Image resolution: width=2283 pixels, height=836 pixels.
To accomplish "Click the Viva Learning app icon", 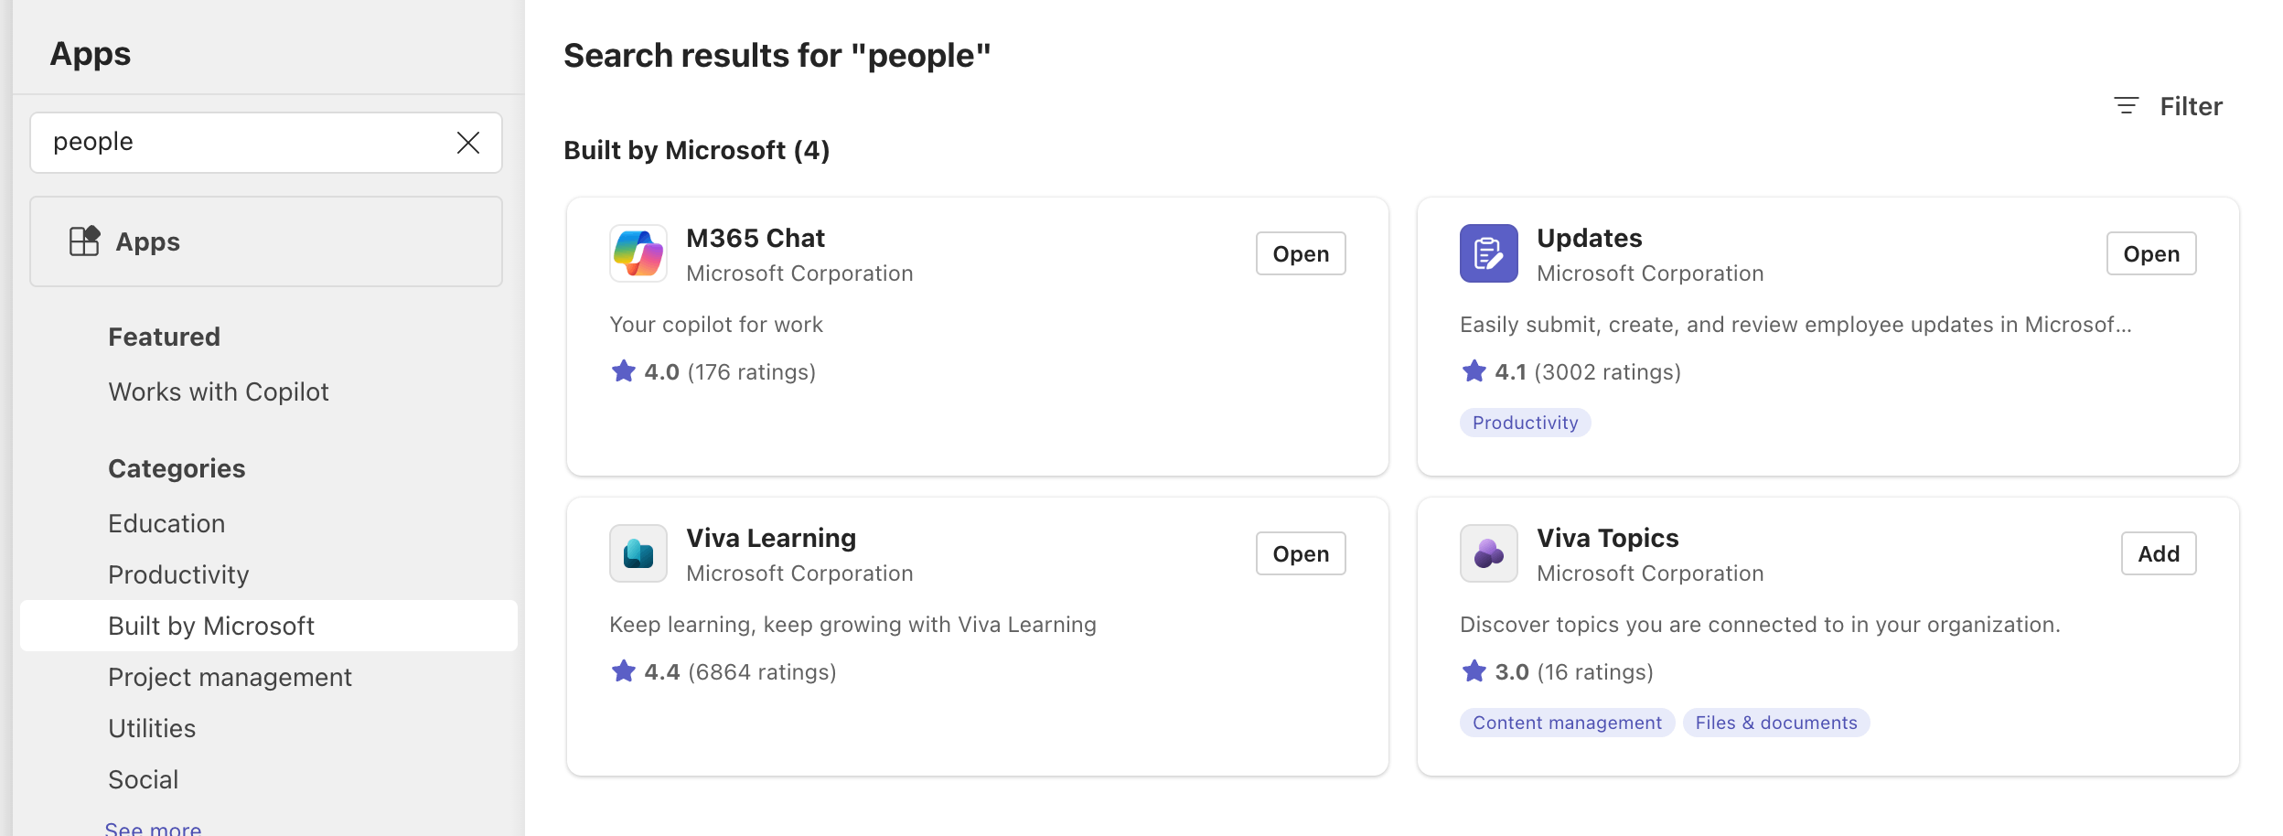I will coord(638,553).
